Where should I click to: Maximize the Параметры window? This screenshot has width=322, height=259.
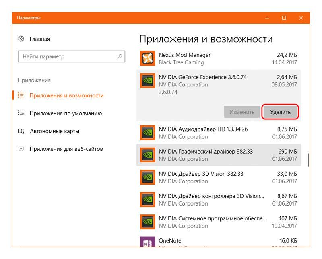(x=284, y=18)
